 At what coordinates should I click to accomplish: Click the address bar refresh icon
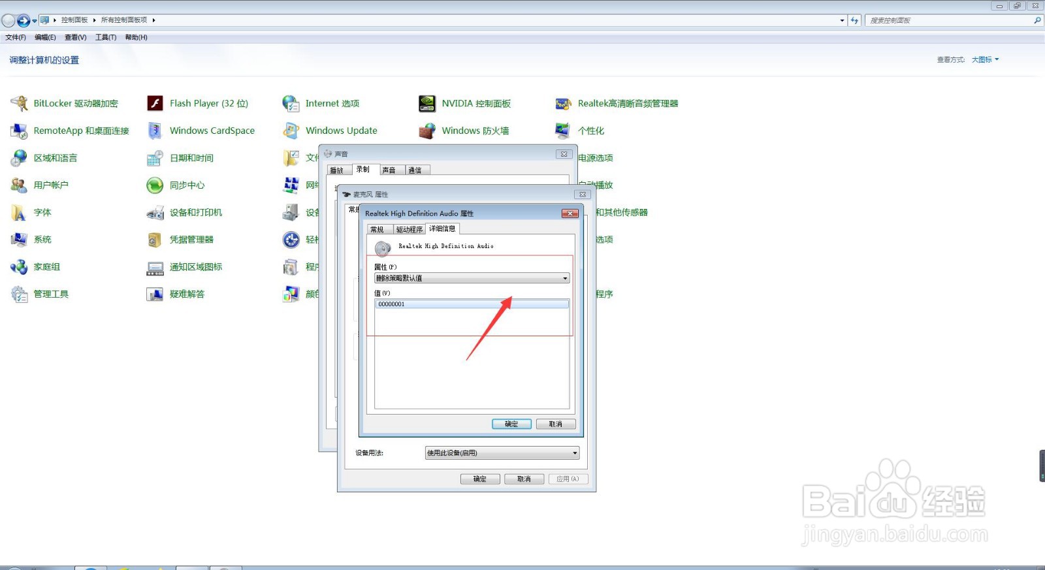point(854,20)
